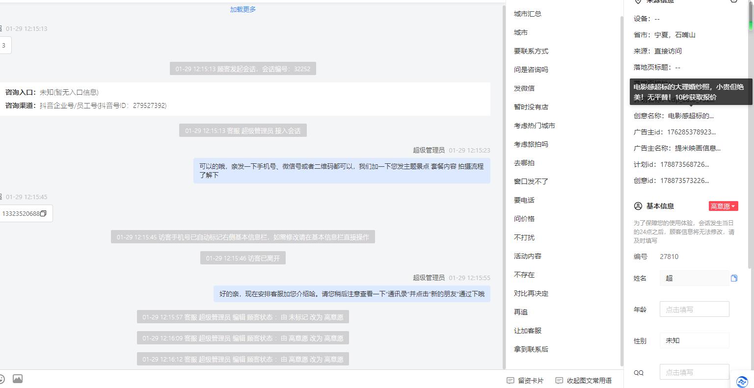Click the person icon next to 基本信息
The image size is (754, 388).
pos(638,206)
